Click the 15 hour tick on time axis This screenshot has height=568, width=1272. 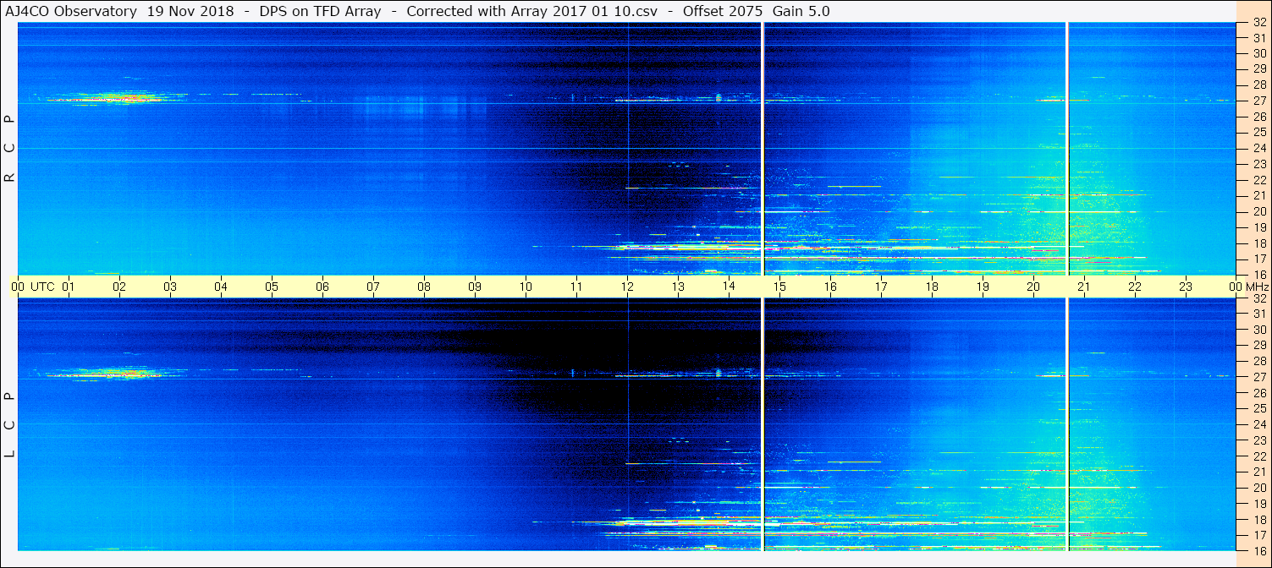pyautogui.click(x=779, y=287)
